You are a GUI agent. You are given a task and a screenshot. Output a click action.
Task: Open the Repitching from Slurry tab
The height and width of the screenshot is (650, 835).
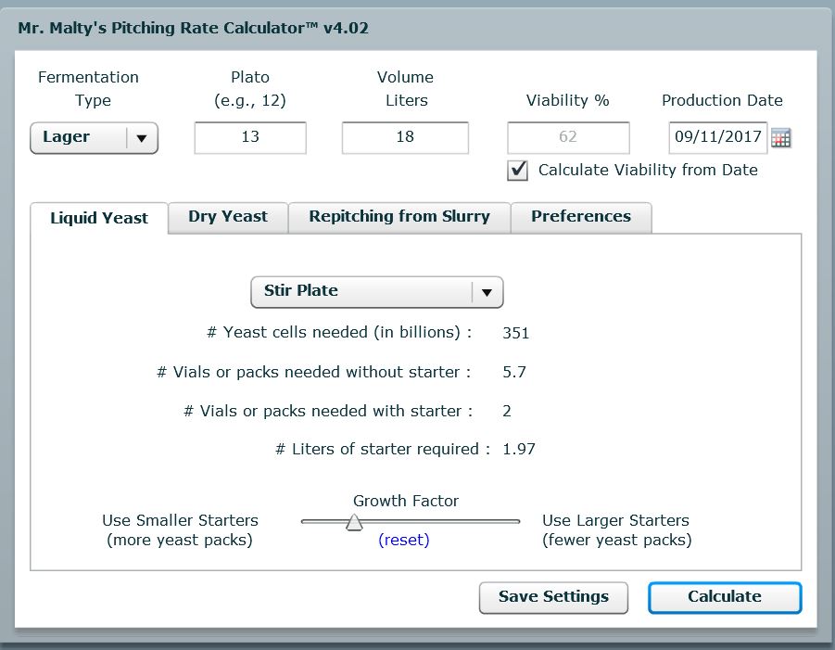click(x=399, y=217)
